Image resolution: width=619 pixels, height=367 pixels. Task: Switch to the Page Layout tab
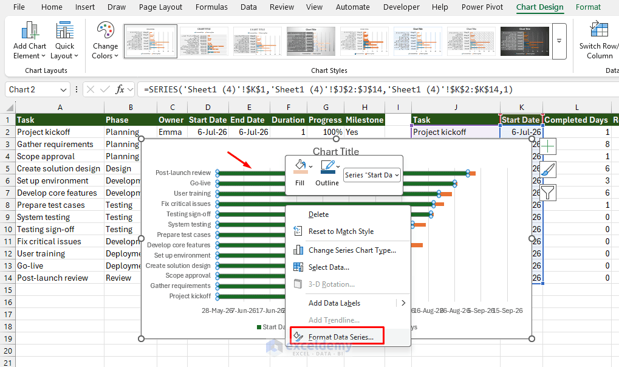click(x=160, y=7)
